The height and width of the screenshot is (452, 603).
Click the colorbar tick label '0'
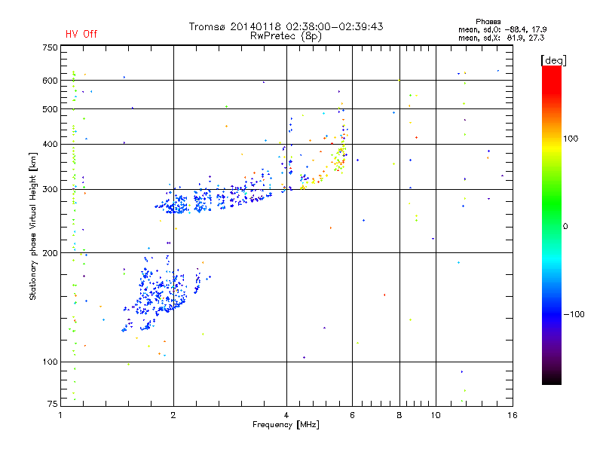[x=565, y=227]
